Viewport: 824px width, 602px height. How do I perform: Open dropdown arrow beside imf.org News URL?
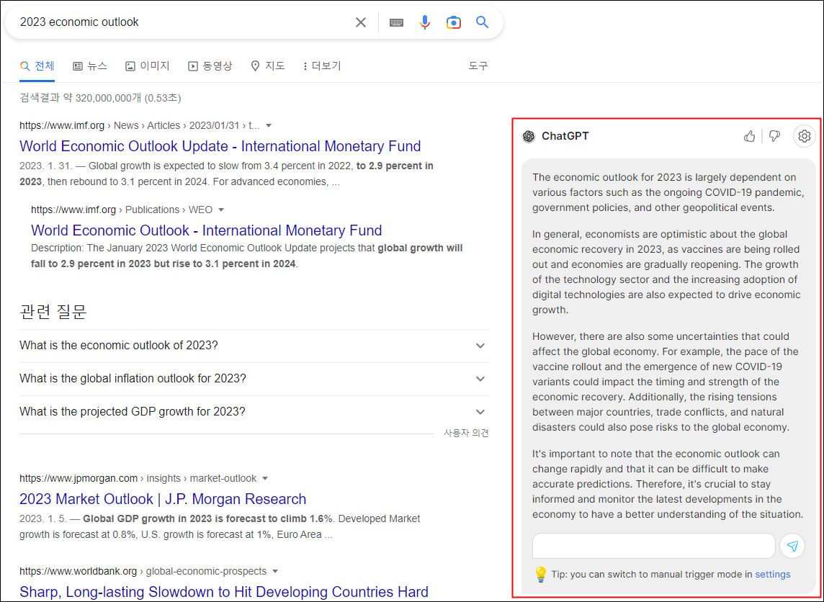[x=269, y=125]
